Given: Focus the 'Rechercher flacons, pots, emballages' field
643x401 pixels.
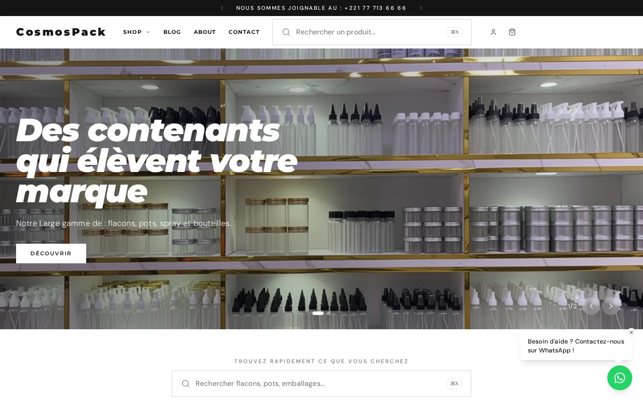Looking at the screenshot, I should point(321,384).
